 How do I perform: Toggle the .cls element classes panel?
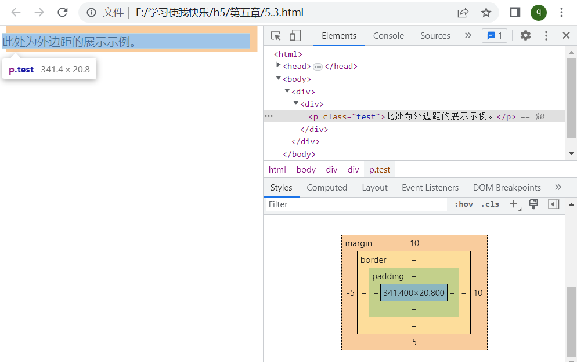click(x=490, y=204)
